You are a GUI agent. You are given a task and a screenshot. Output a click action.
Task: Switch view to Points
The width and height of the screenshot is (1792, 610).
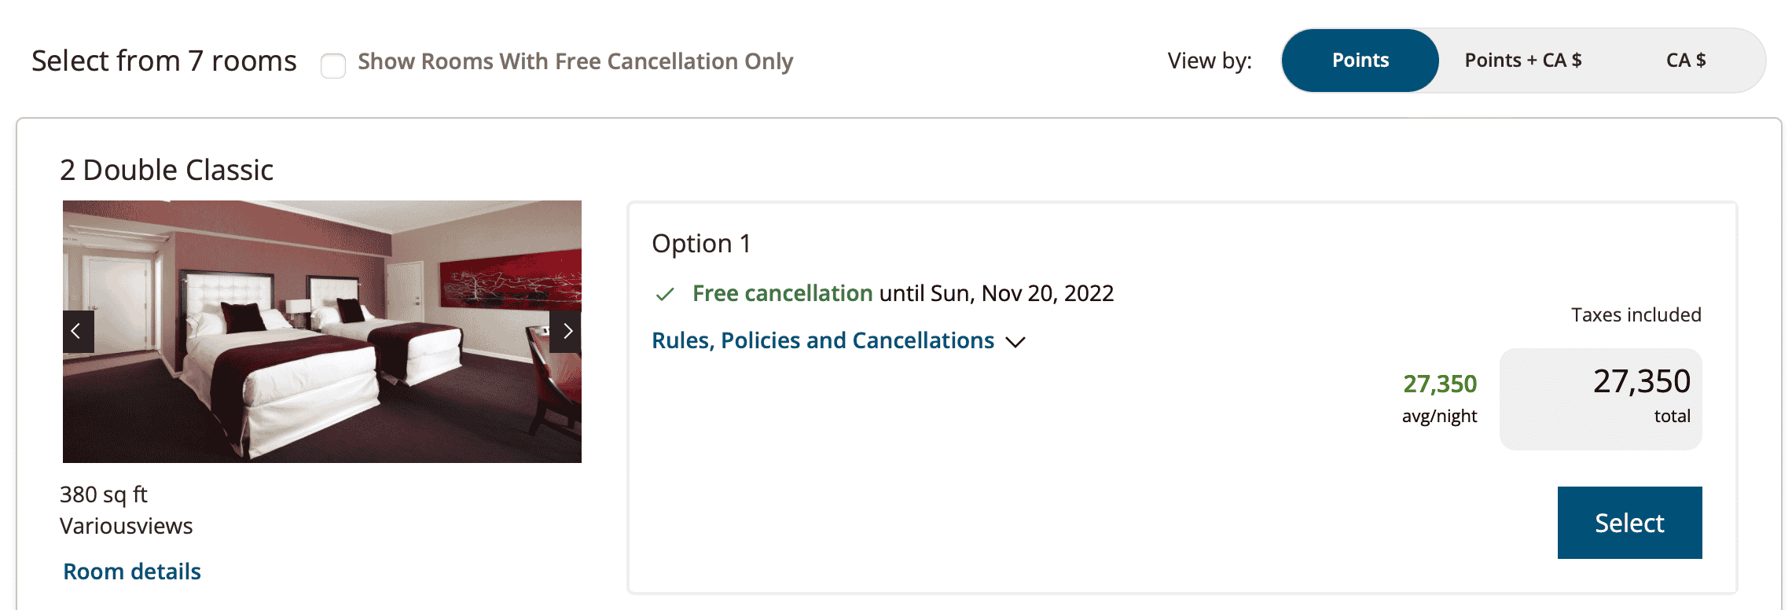[1360, 61]
